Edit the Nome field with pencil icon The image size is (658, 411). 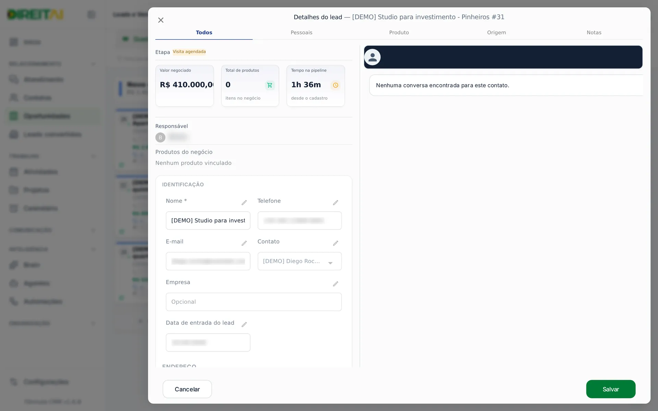pyautogui.click(x=244, y=203)
